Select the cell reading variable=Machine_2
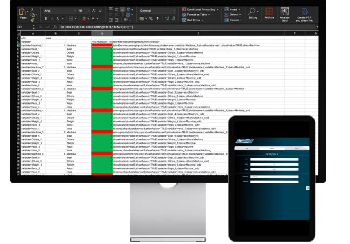This screenshot has width=350, height=244. click(33, 67)
